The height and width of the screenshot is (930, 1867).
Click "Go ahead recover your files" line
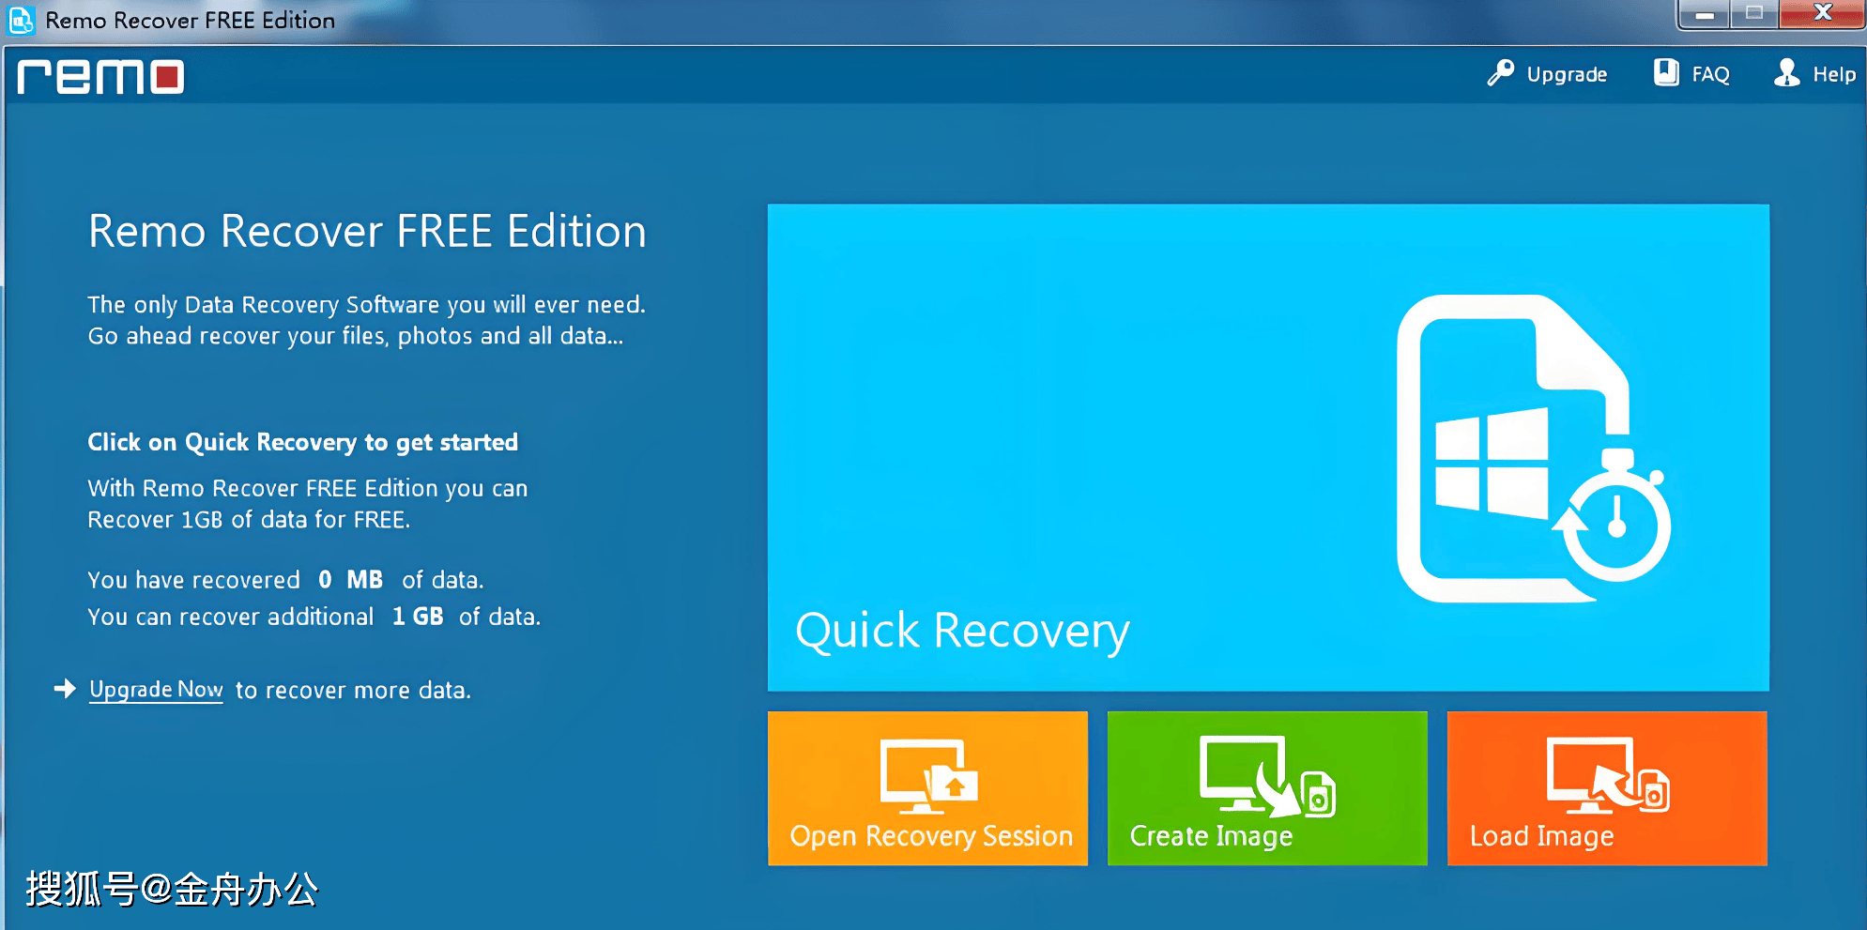pos(355,336)
